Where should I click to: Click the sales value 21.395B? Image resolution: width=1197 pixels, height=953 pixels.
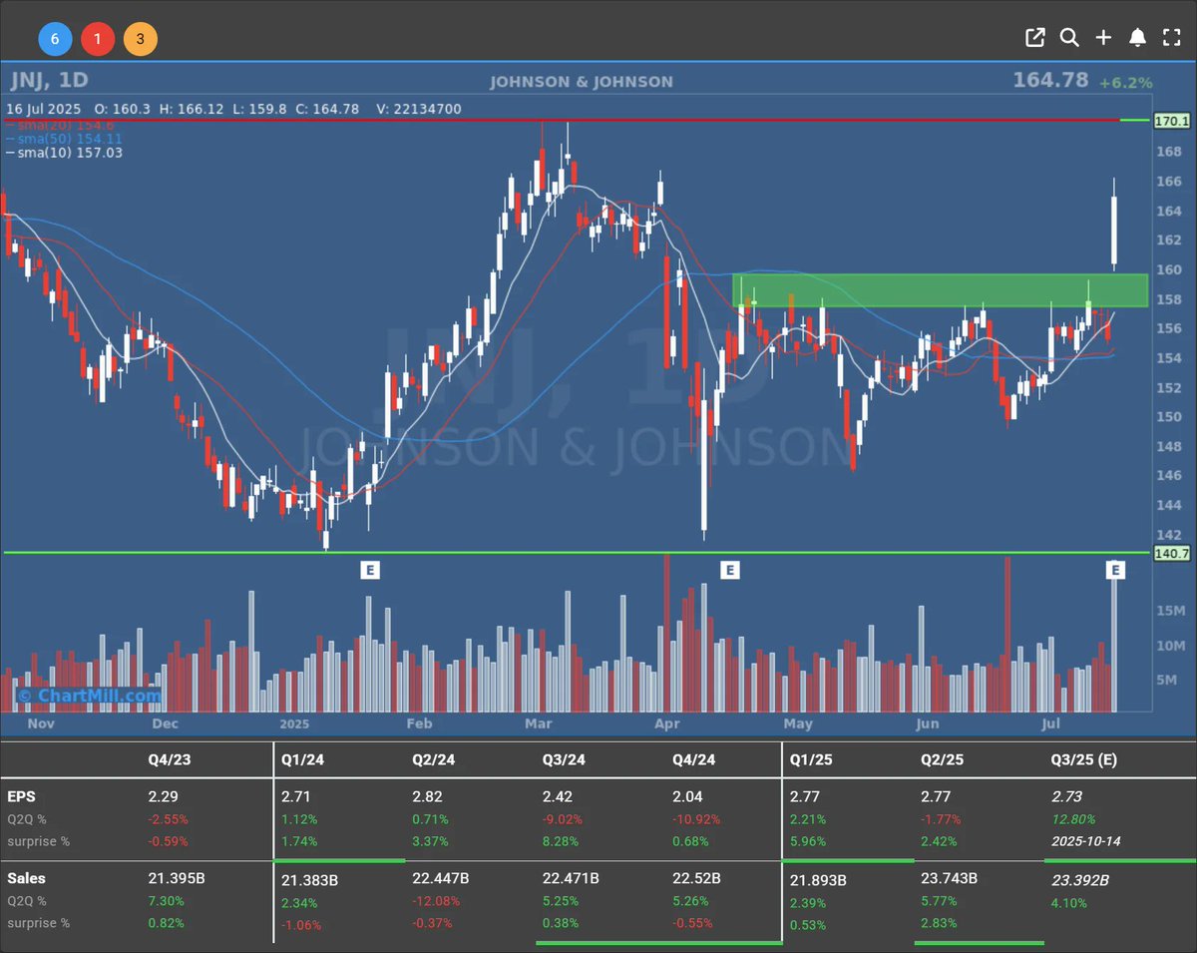pyautogui.click(x=177, y=879)
